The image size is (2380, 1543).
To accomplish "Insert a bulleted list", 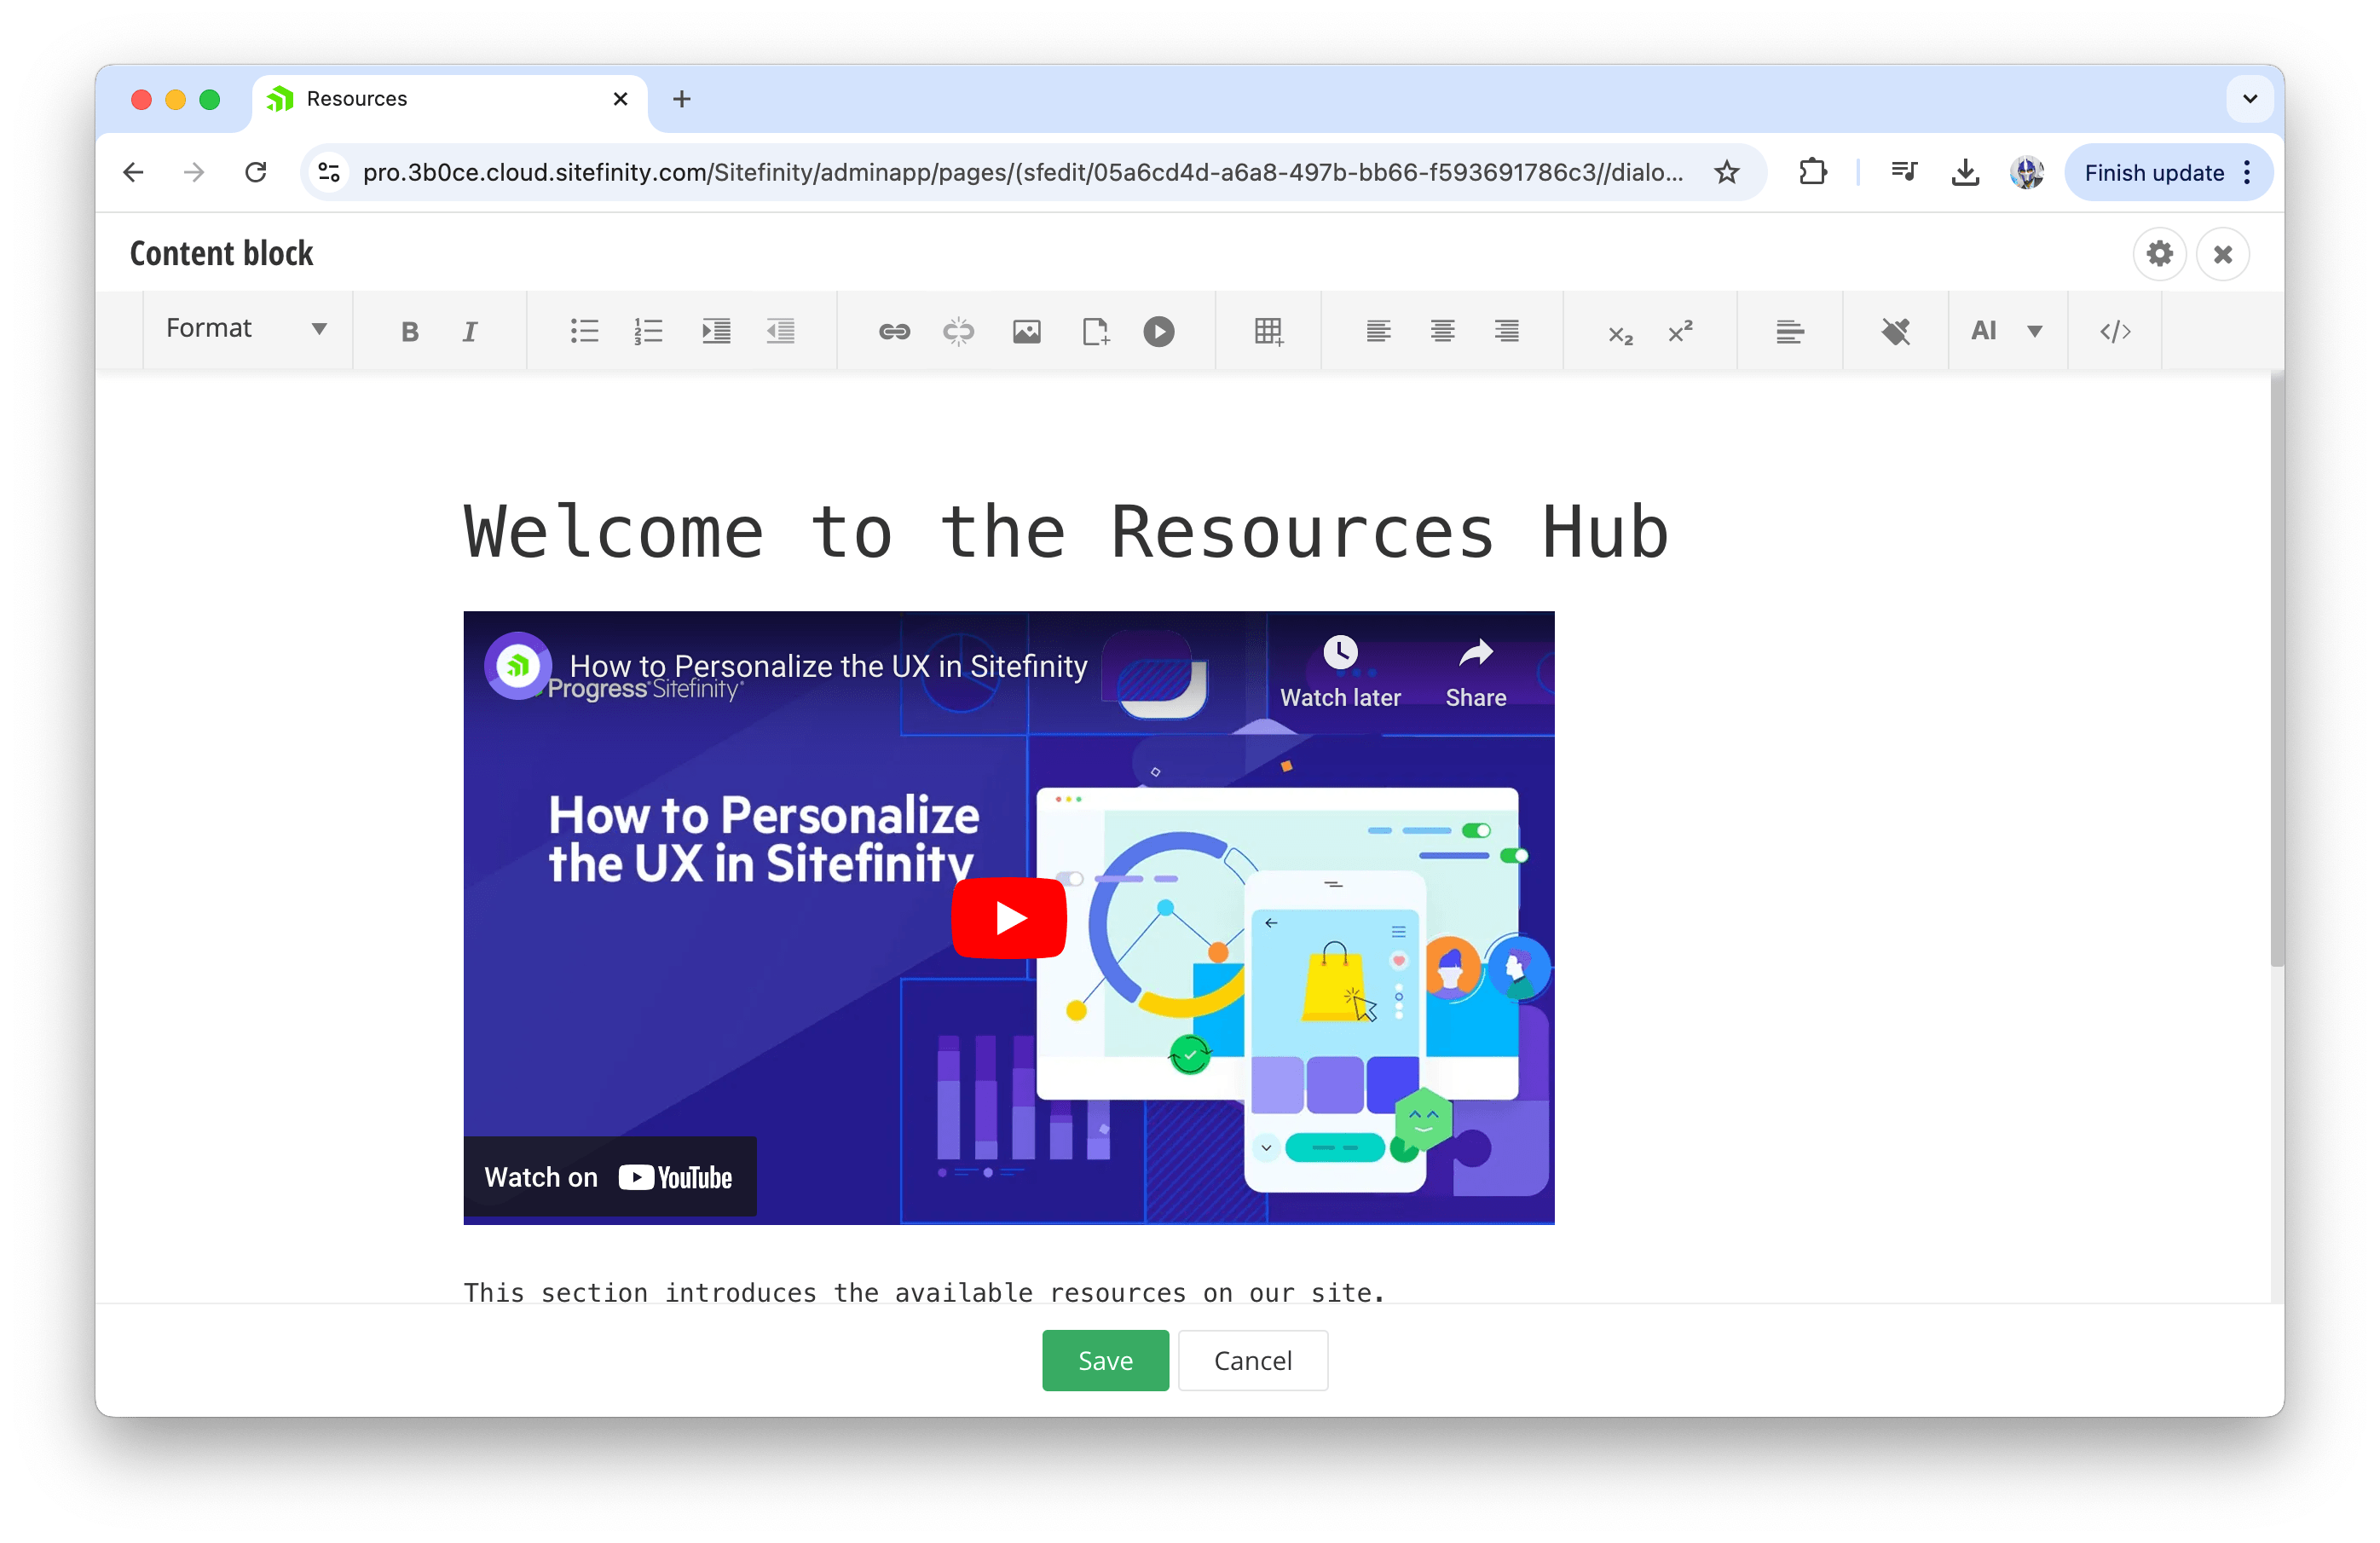I will pos(584,331).
